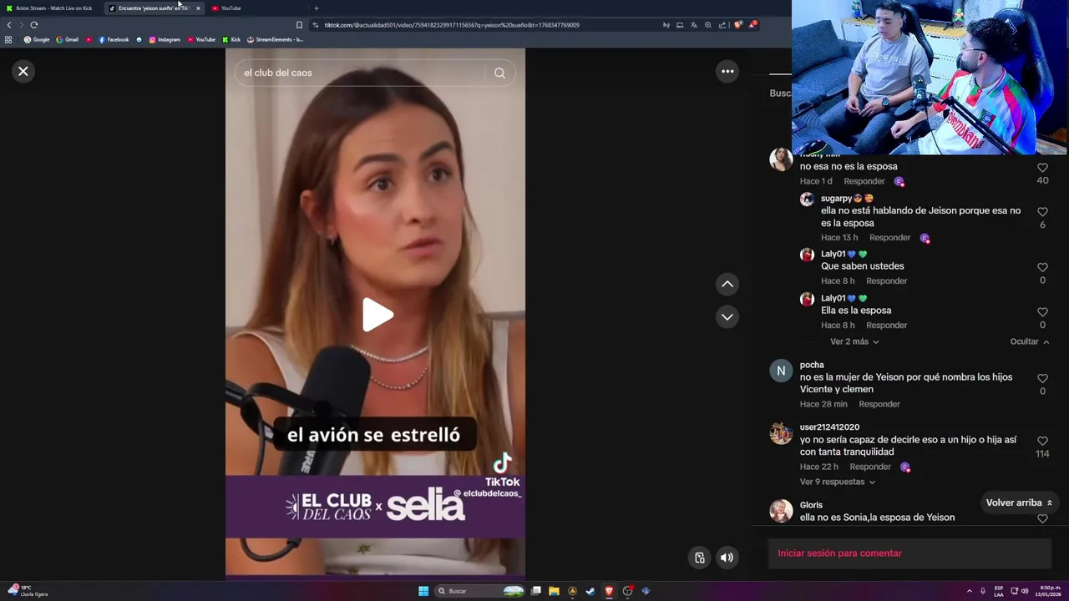This screenshot has width=1069, height=601.
Task: Go to the previous video arrow
Action: tap(727, 285)
